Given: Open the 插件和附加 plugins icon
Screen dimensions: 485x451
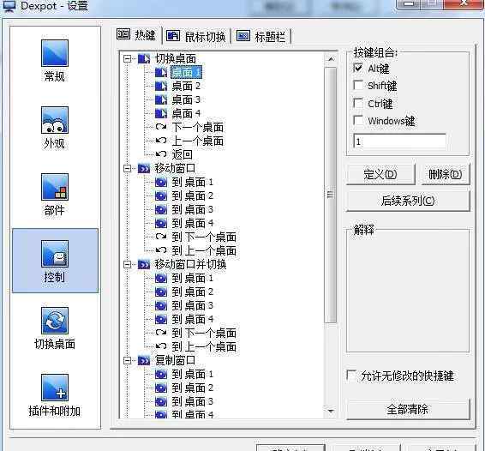Looking at the screenshot, I should click(x=55, y=388).
